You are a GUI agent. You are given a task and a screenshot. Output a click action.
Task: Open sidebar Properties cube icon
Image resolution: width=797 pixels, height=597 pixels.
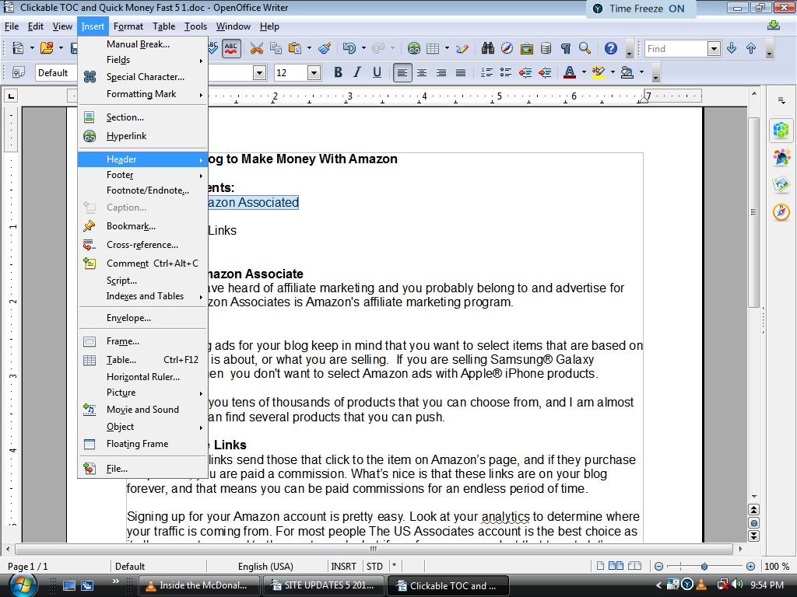(x=781, y=131)
